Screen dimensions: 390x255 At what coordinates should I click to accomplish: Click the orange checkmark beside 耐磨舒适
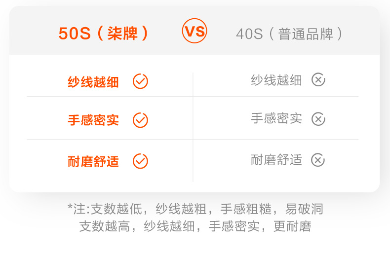tap(140, 161)
